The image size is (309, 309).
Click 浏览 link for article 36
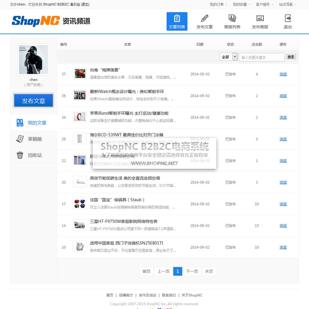coord(283,96)
